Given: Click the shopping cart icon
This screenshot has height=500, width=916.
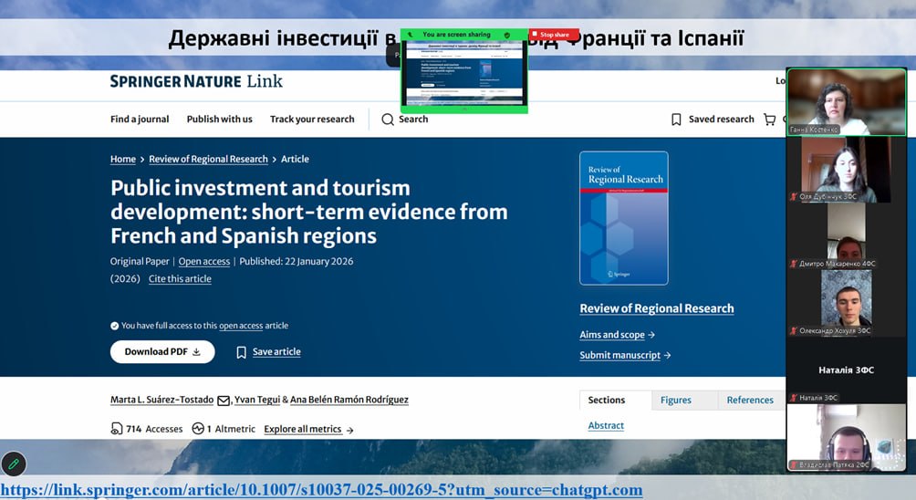Looking at the screenshot, I should (x=770, y=120).
